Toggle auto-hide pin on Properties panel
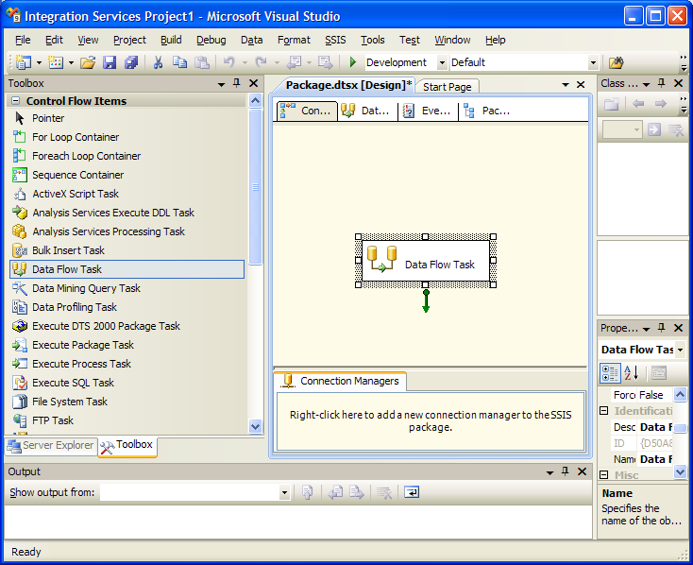Screen dimensions: 693x565 pyautogui.click(x=662, y=328)
